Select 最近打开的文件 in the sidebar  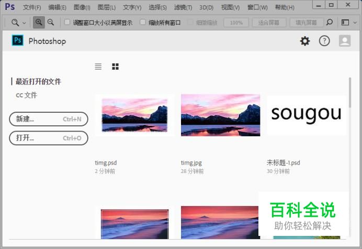(38, 81)
